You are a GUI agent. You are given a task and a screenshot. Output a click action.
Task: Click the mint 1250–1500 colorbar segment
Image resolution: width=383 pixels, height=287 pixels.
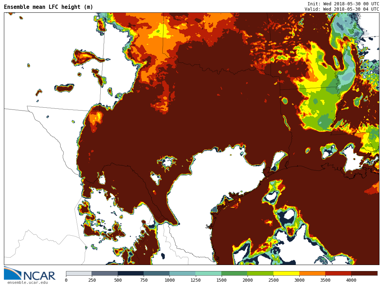208,274
